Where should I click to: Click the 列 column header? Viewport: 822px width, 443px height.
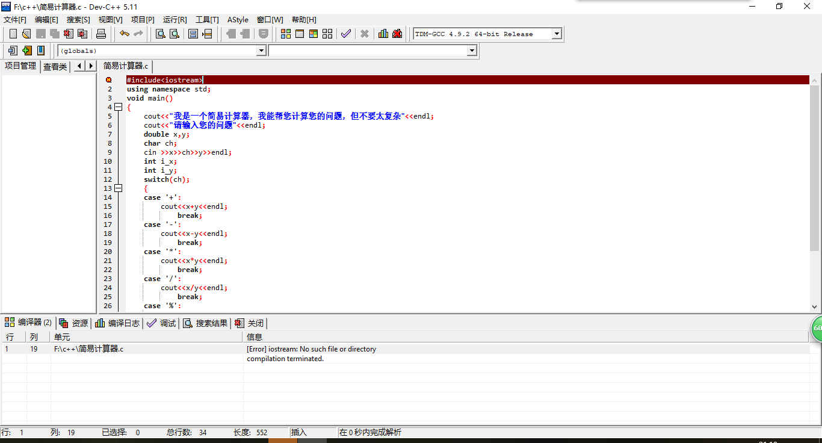(39, 337)
